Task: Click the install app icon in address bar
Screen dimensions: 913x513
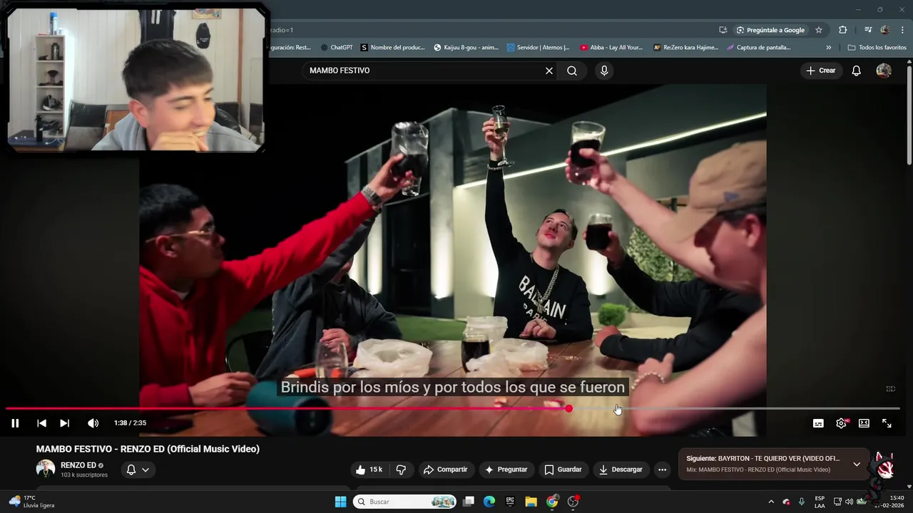Action: point(723,30)
